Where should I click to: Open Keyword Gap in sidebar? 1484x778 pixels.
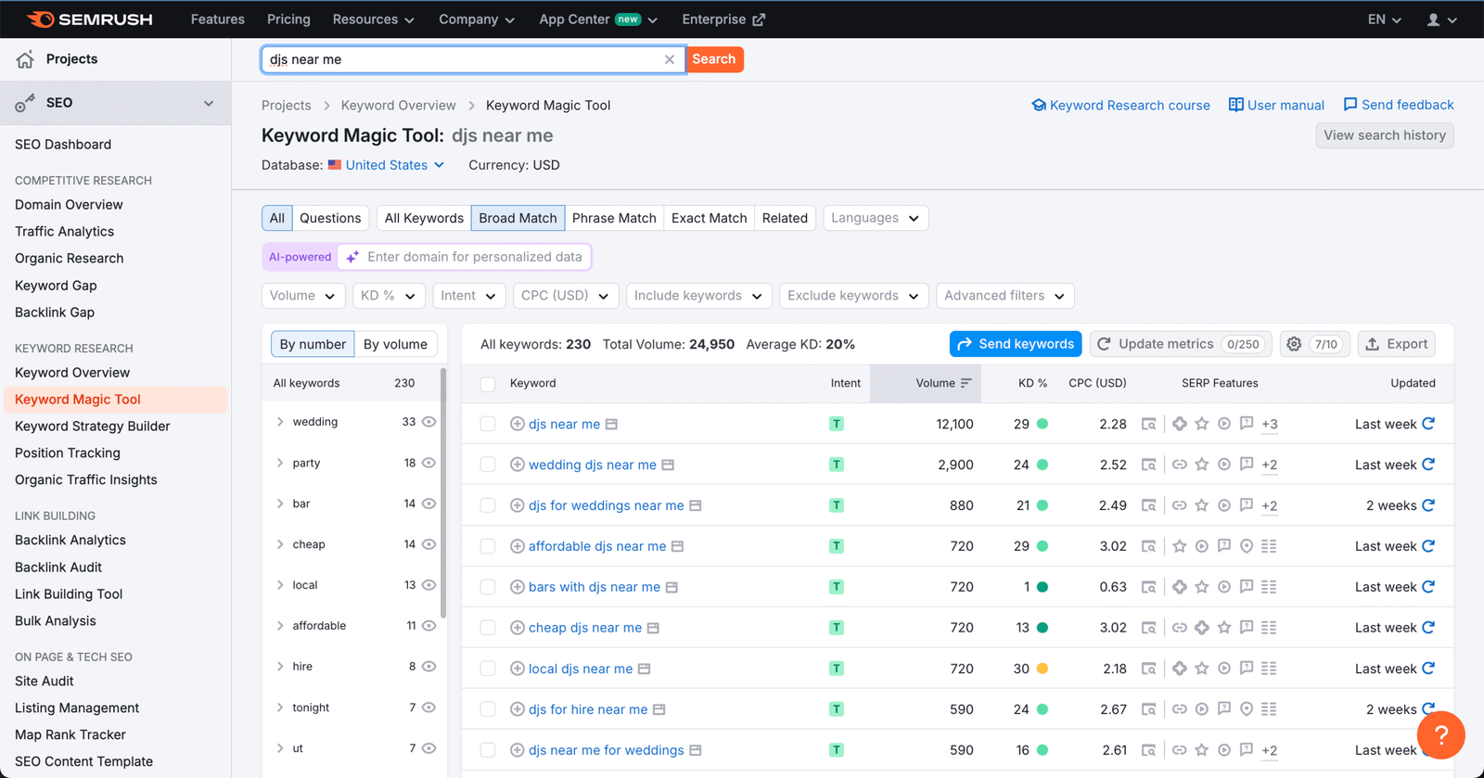click(x=56, y=286)
